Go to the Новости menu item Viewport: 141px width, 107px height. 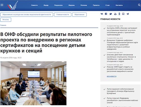(34, 5)
